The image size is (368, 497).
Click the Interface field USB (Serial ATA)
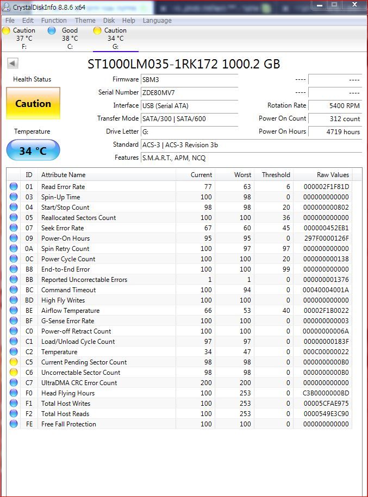tap(189, 105)
